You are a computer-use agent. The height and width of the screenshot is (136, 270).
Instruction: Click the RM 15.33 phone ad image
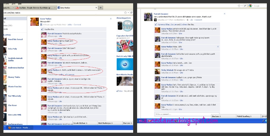125,26
